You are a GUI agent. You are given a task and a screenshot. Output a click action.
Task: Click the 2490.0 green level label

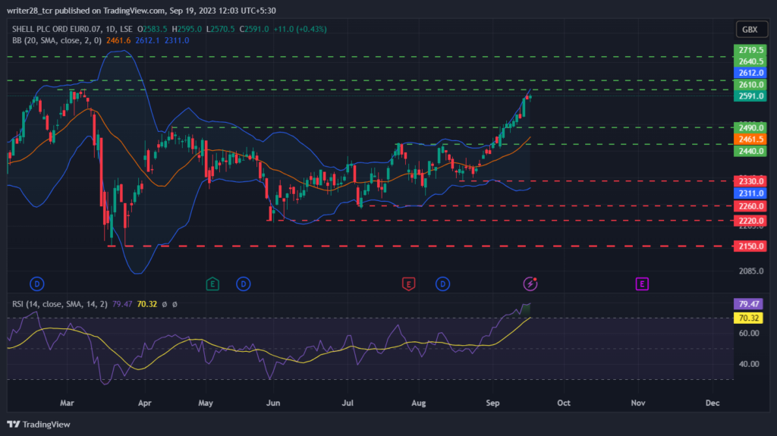point(750,128)
